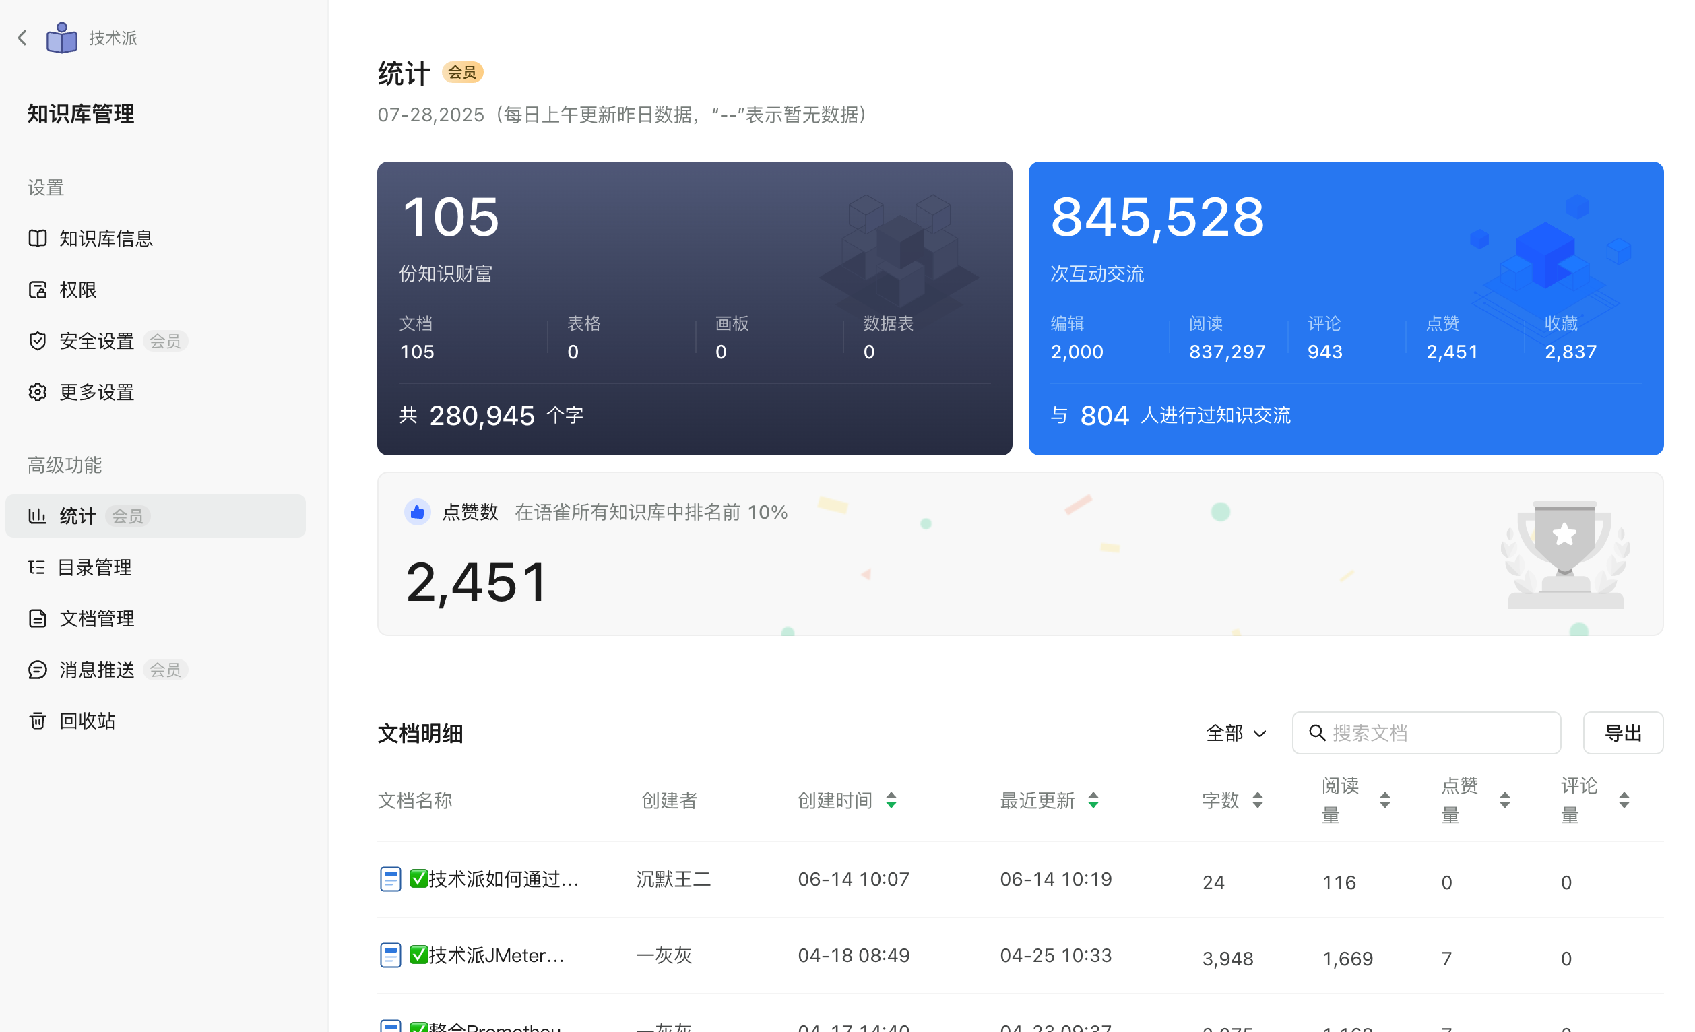Click the 安全设置 shield icon
The image size is (1695, 1032).
click(38, 341)
